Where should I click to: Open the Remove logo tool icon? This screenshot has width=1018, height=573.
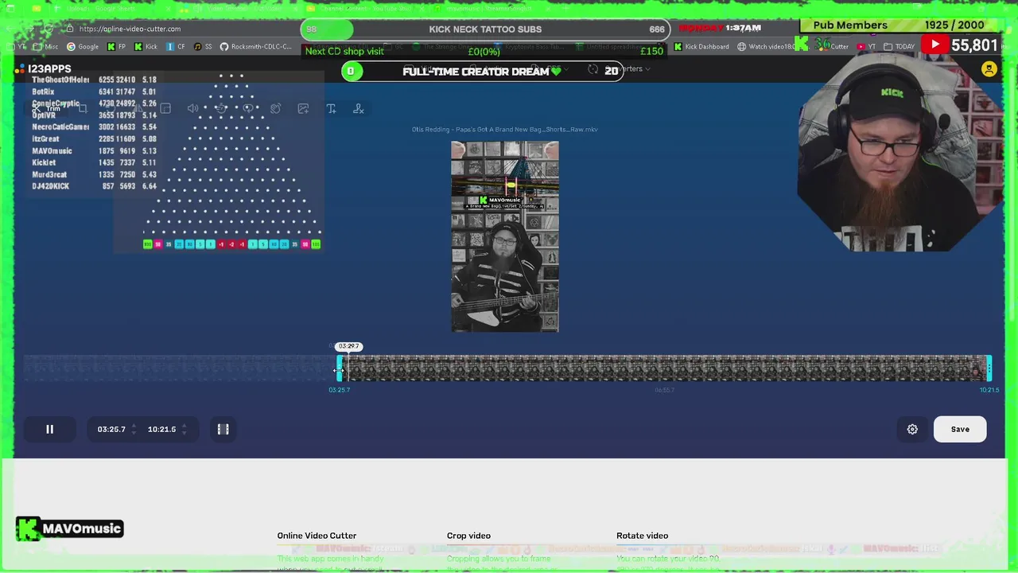[359, 108]
